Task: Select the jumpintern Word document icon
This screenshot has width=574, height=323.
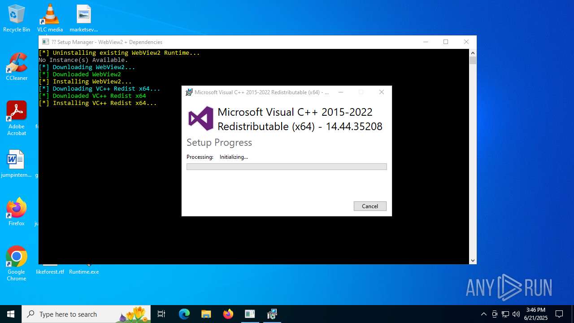Action: click(17, 164)
